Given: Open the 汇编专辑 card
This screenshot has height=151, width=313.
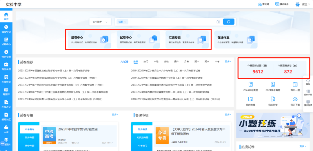Looking at the screenshot, I should point(187,39).
